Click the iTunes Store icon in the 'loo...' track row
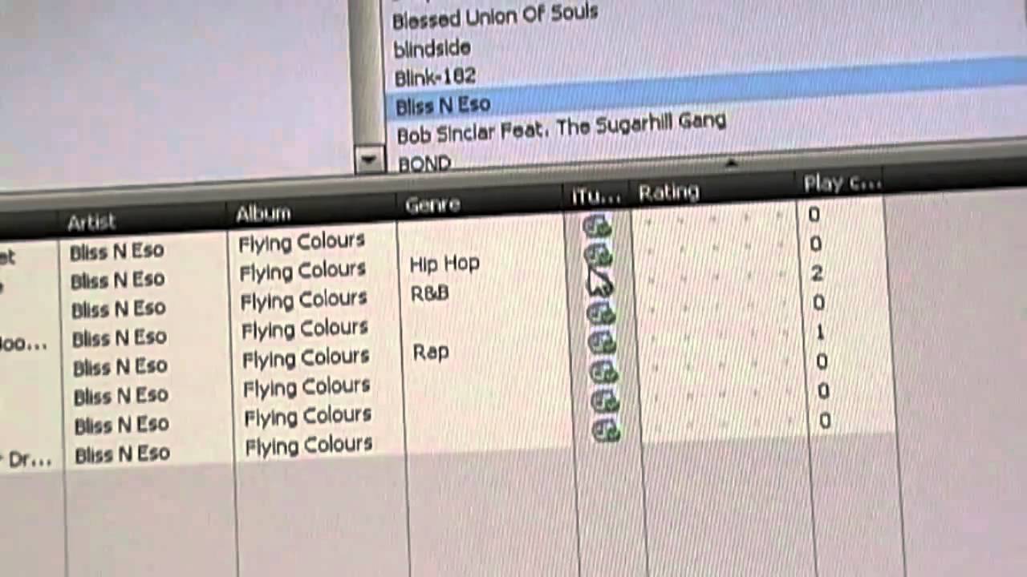1027x577 pixels. tap(600, 314)
